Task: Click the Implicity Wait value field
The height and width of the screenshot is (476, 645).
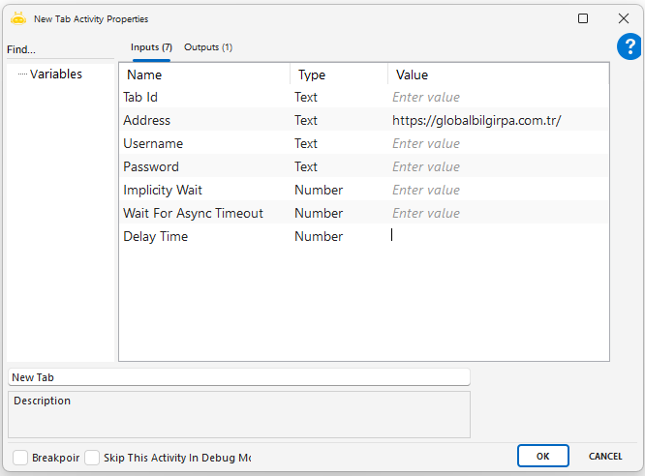Action: click(498, 191)
